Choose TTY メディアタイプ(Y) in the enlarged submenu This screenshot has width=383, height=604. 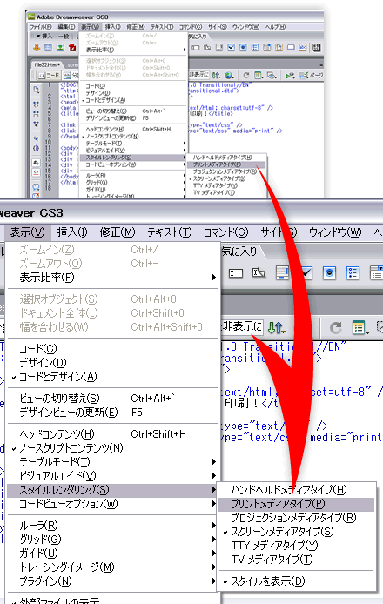(297, 546)
